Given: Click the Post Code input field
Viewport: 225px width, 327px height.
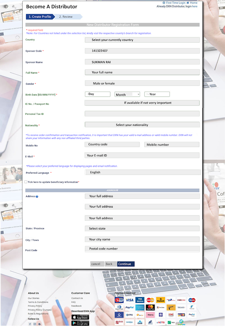Looking at the screenshot, I should 142,249.
